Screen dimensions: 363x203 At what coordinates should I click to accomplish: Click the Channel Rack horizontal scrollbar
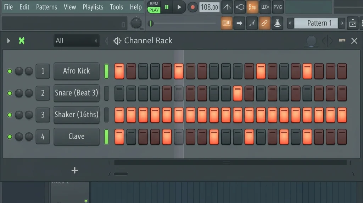(230, 163)
